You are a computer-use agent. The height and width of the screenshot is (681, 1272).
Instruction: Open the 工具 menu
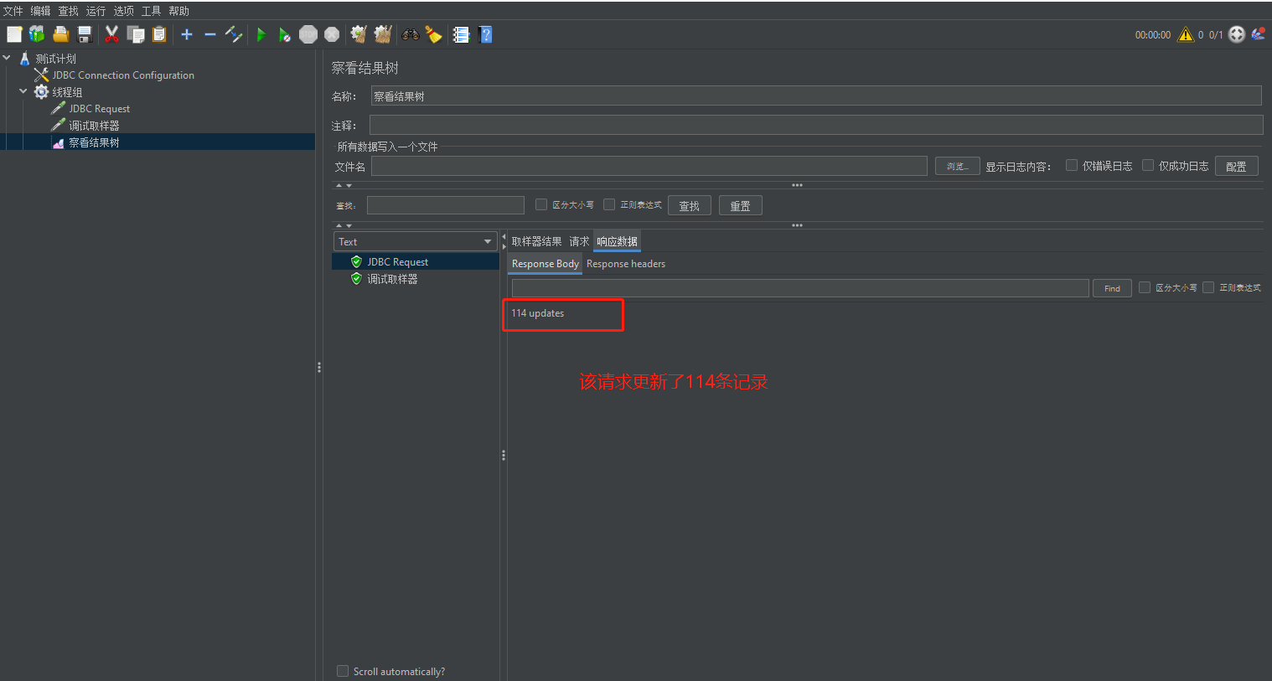pos(152,11)
